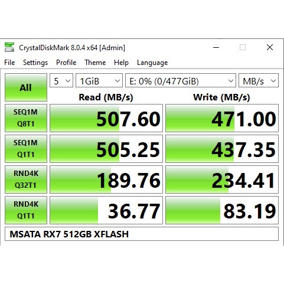Viewport: 284px width, 284px height.
Task: Click the CrystalDiskMark app icon in title bar
Action: pyautogui.click(x=9, y=47)
